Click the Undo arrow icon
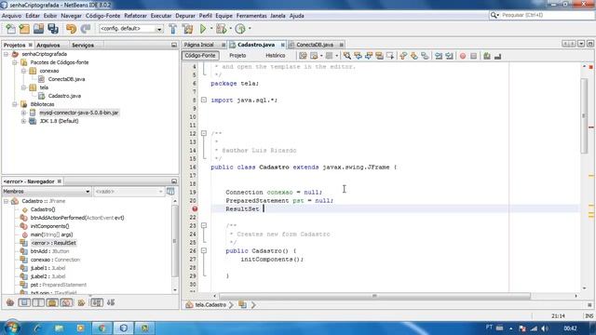The image size is (596, 335). (71, 29)
